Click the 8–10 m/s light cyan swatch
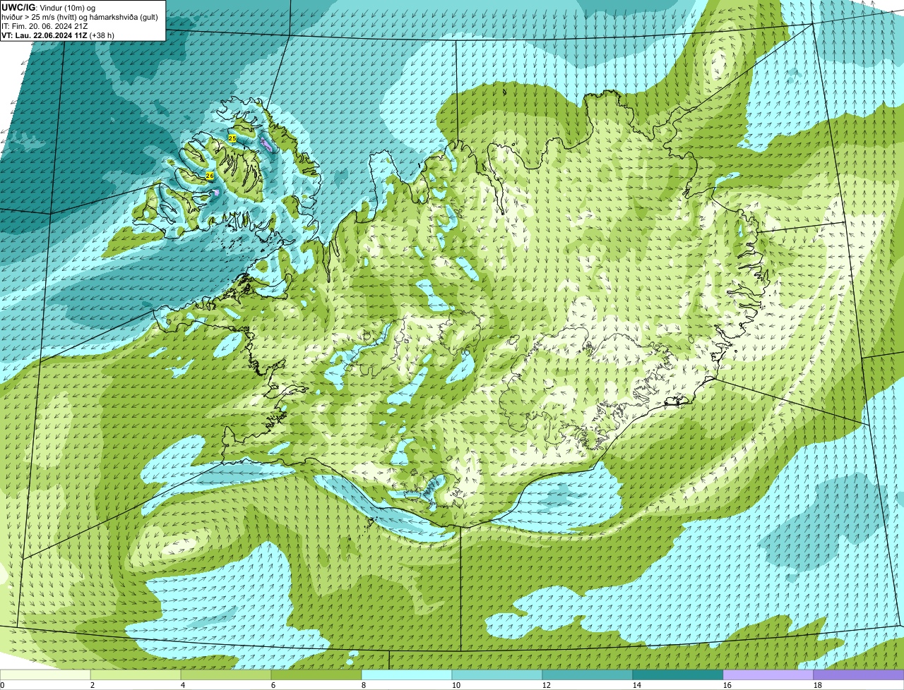 click(407, 674)
